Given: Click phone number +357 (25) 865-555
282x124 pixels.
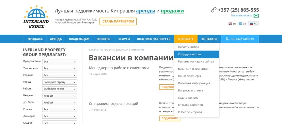Looking at the screenshot, I should point(238,10).
